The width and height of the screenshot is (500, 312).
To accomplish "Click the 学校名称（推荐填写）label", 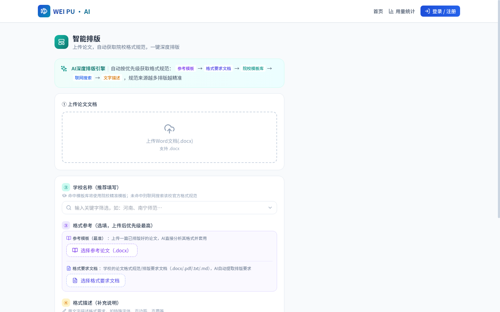I will (97, 187).
